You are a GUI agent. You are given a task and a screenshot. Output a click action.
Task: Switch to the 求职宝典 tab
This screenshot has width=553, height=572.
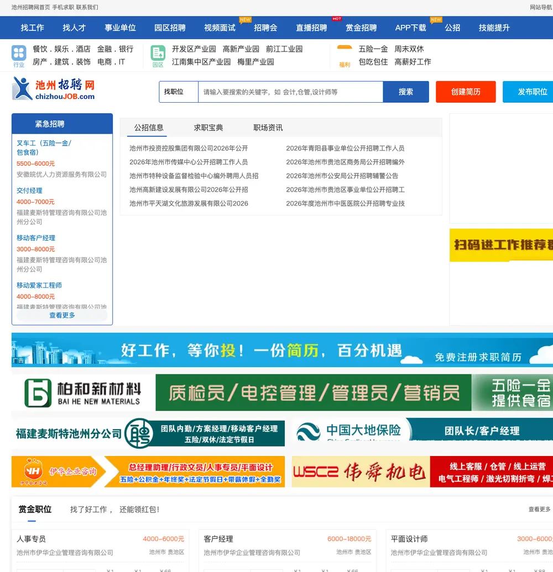coord(208,128)
